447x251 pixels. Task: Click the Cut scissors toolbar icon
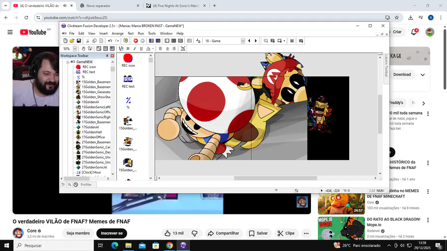pyautogui.click(x=88, y=41)
